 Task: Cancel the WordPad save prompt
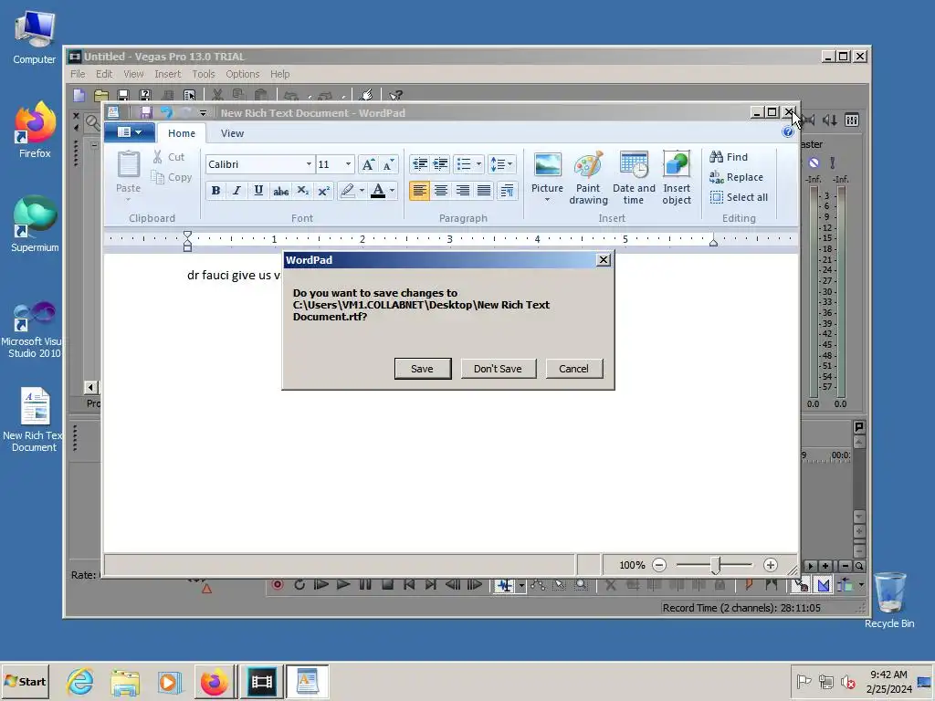(573, 369)
